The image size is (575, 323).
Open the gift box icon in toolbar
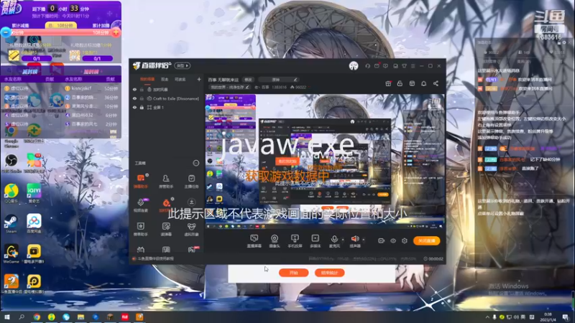[388, 83]
